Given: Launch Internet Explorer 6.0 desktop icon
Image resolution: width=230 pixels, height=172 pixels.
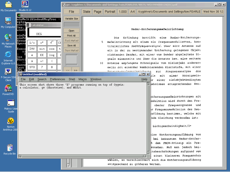Looking at the screenshot, I should [x=8, y=58].
